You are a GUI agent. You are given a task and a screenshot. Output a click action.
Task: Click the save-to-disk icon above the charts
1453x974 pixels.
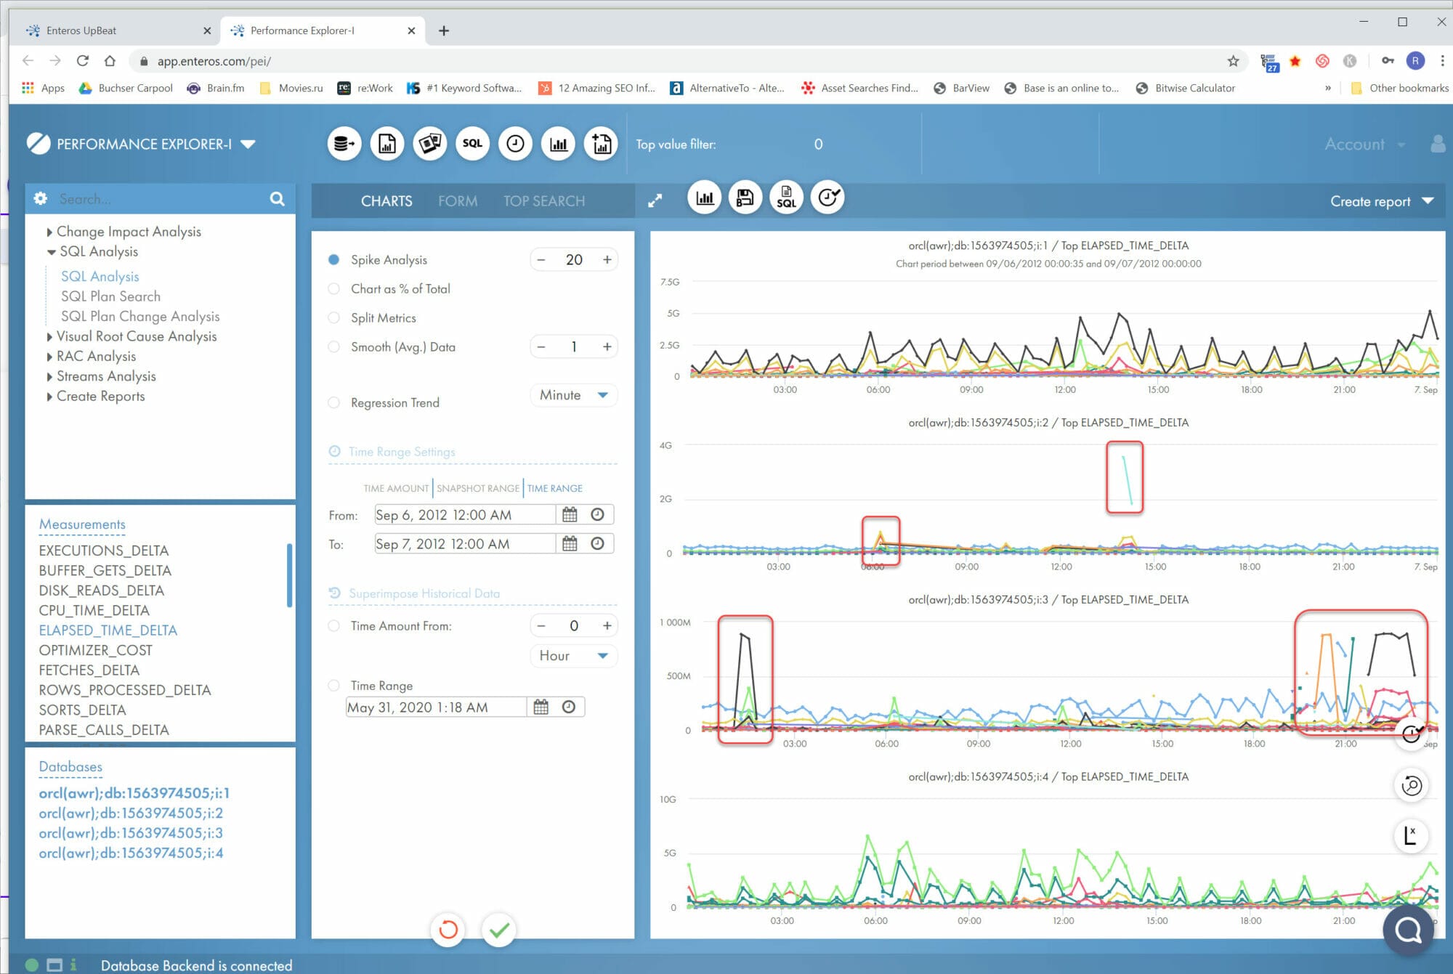coord(745,197)
